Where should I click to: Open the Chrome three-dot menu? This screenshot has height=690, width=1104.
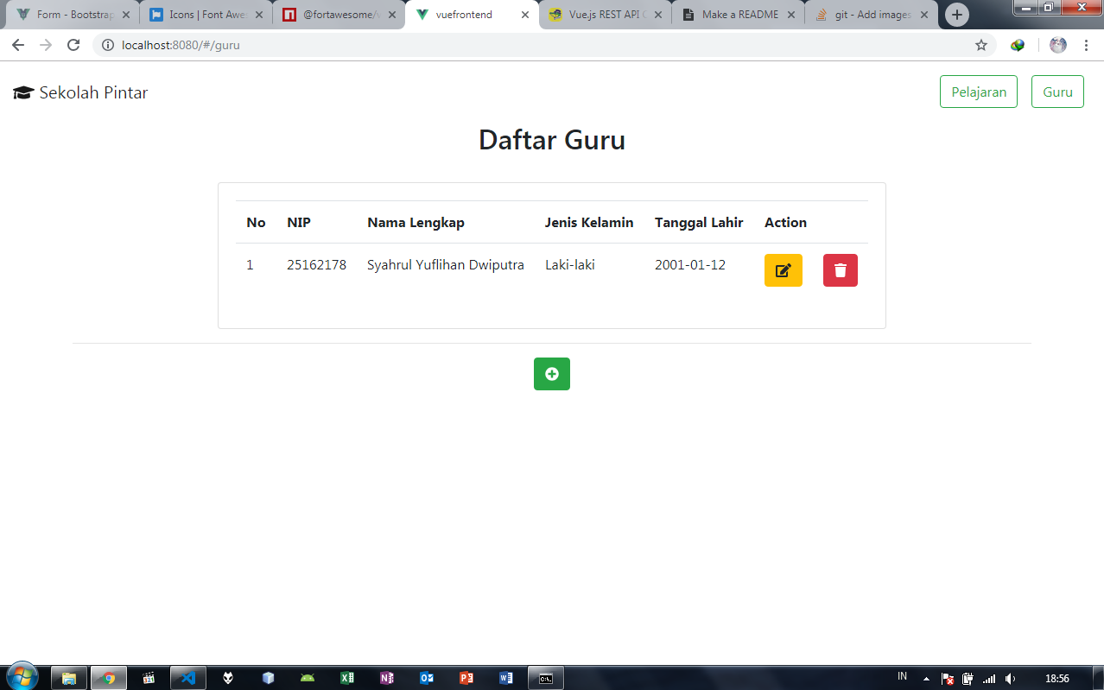point(1087,45)
